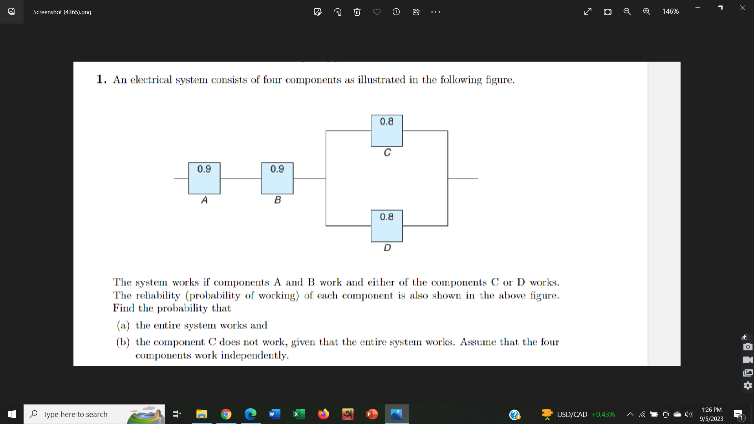This screenshot has width=754, height=424.
Task: View file information for the screenshot
Action: (396, 12)
